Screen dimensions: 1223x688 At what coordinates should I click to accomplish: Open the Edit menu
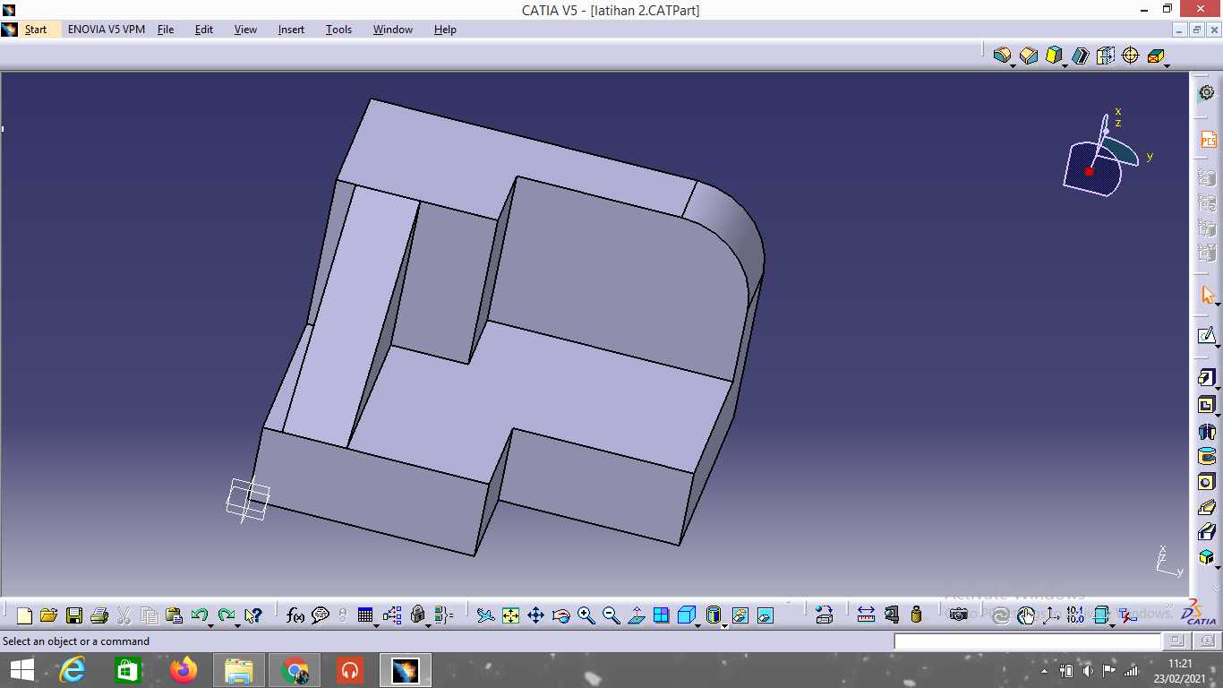click(x=204, y=30)
